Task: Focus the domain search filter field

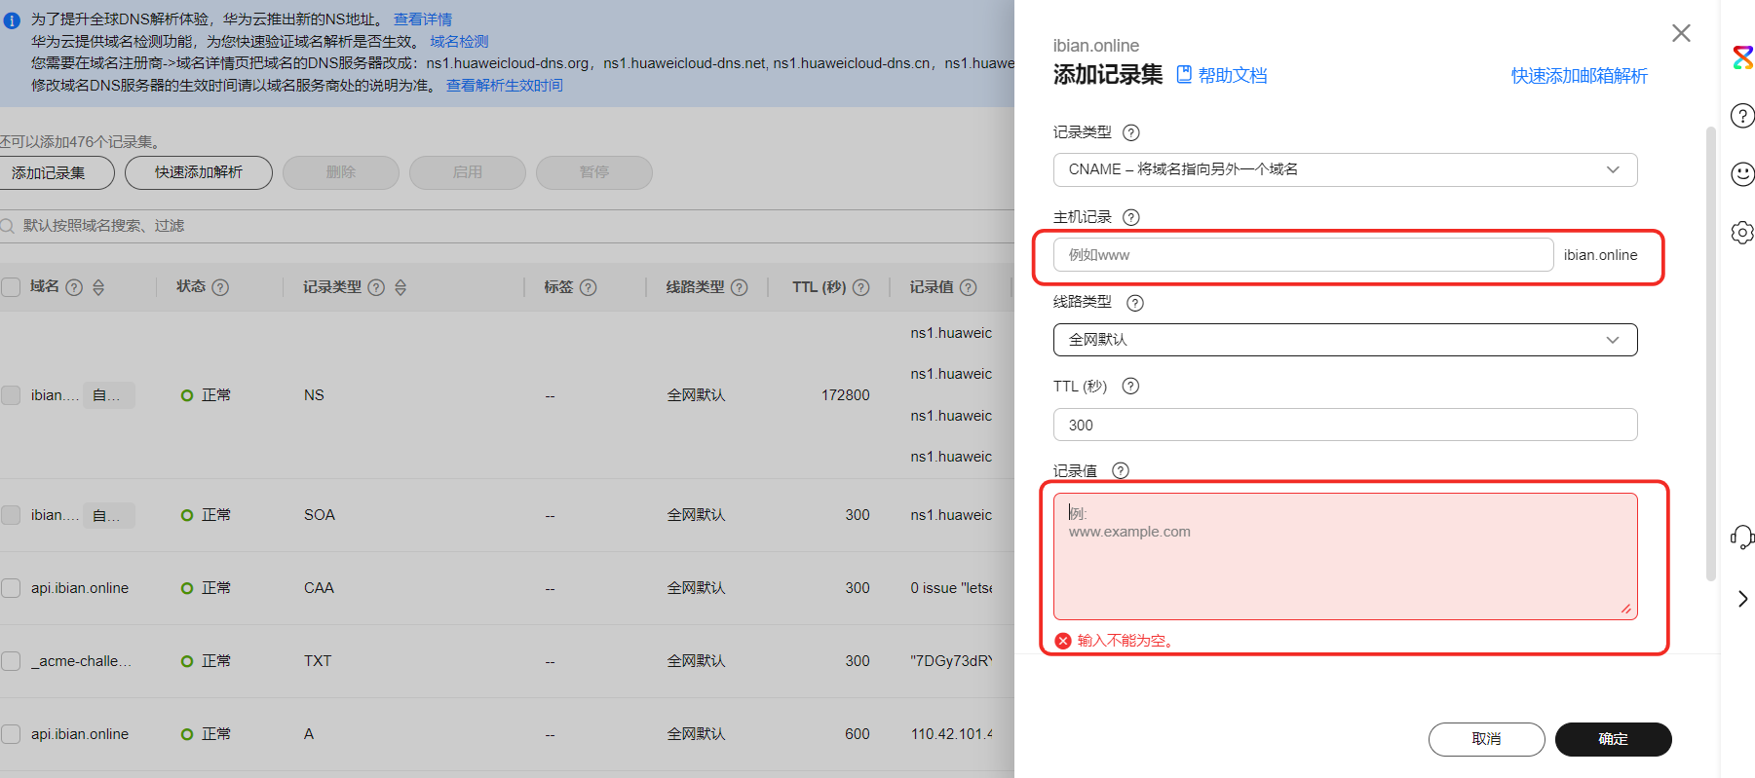Action: 507,226
